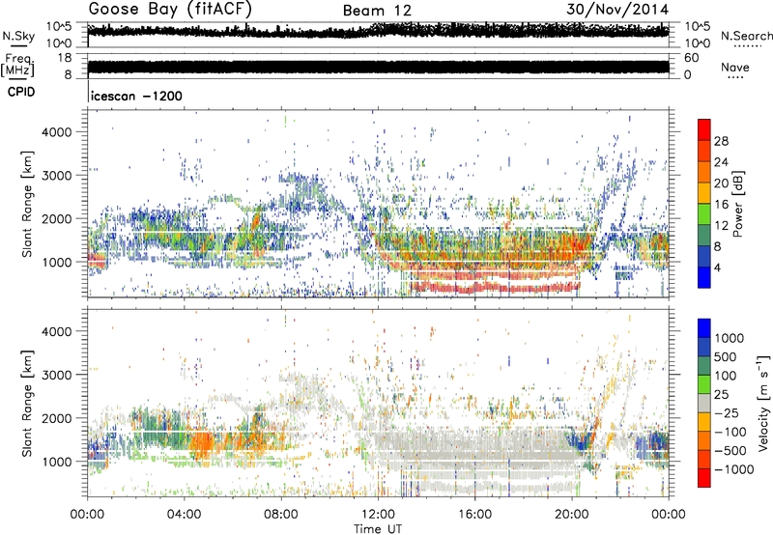Click the "04:00" time tick label

[x=184, y=515]
